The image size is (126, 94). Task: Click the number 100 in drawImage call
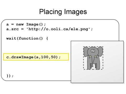45,57
